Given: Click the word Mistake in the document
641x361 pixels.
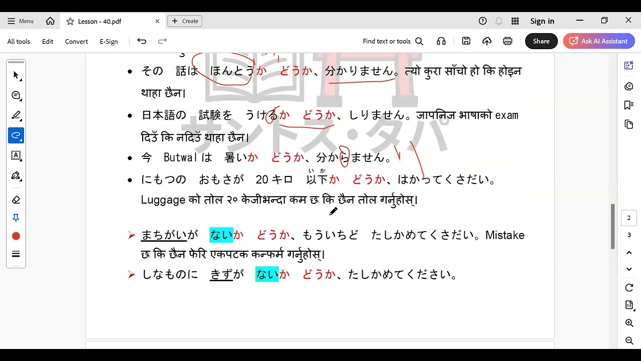Looking at the screenshot, I should pos(505,235).
